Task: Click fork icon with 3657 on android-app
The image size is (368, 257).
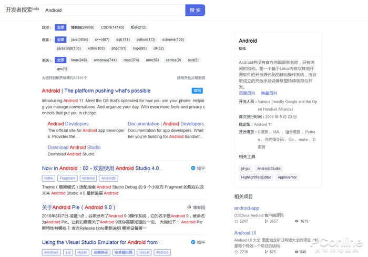Action: tap(266, 221)
